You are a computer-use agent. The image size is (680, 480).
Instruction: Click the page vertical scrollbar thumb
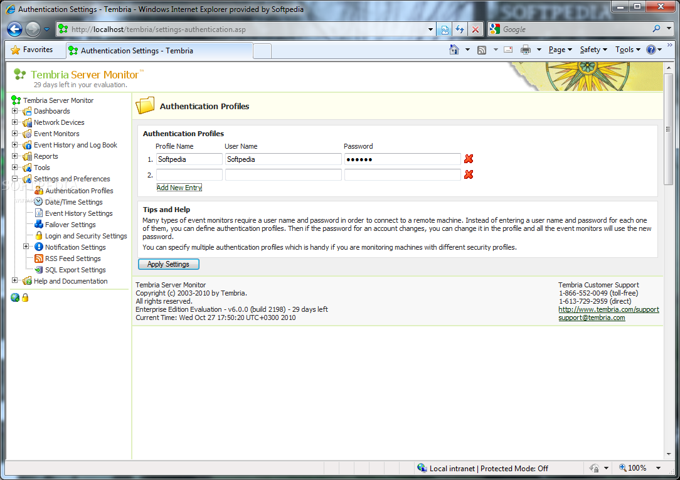668,129
